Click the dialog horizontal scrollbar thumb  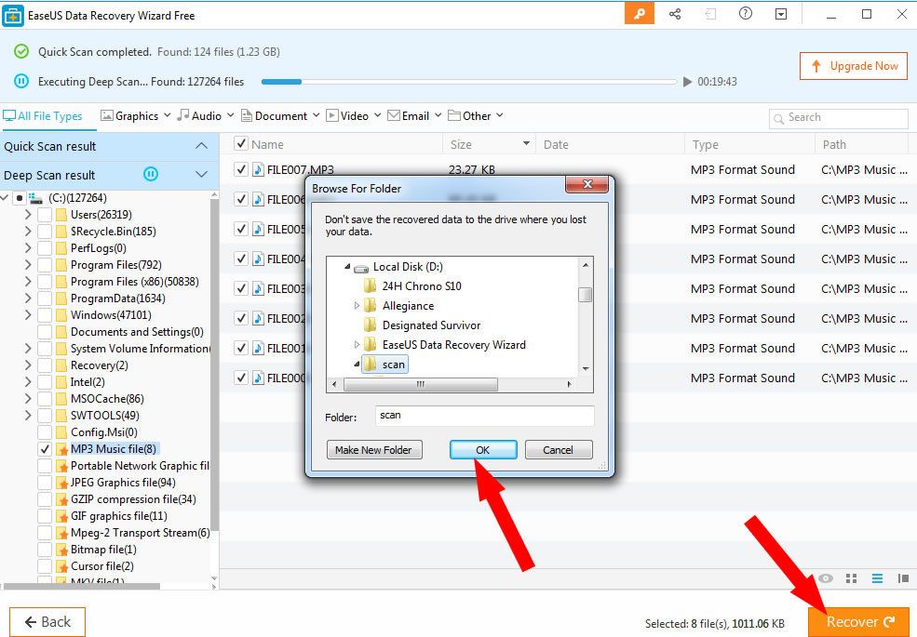tap(421, 385)
